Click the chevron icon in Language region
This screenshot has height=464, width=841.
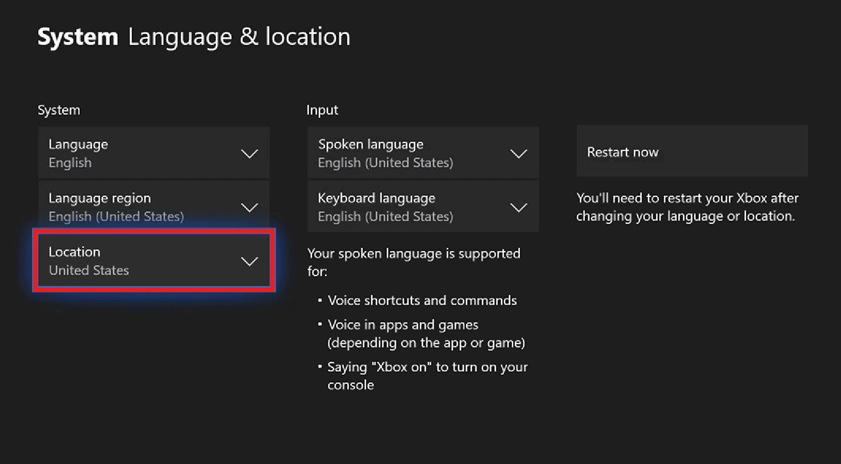click(249, 207)
